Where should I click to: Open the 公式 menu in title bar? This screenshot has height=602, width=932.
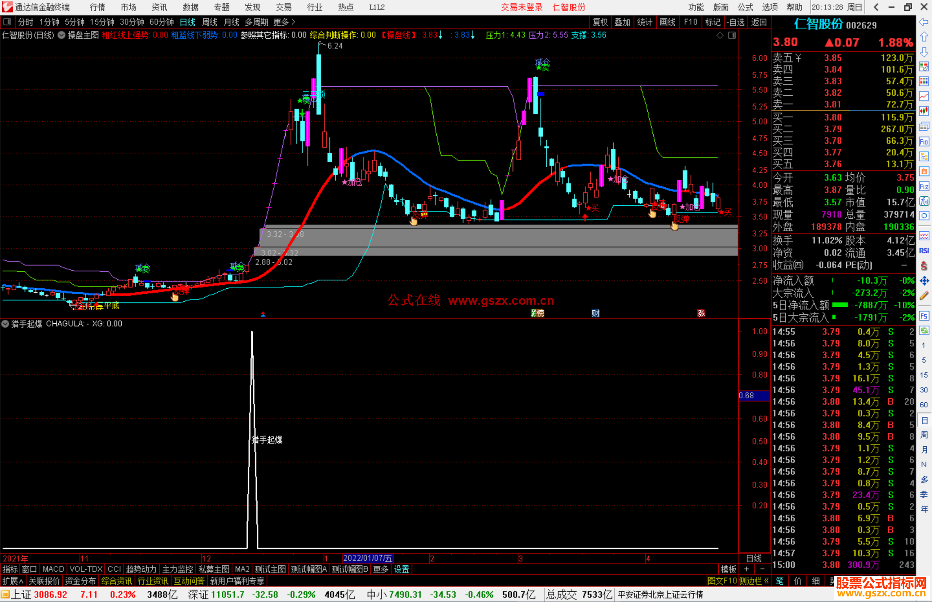tap(745, 7)
